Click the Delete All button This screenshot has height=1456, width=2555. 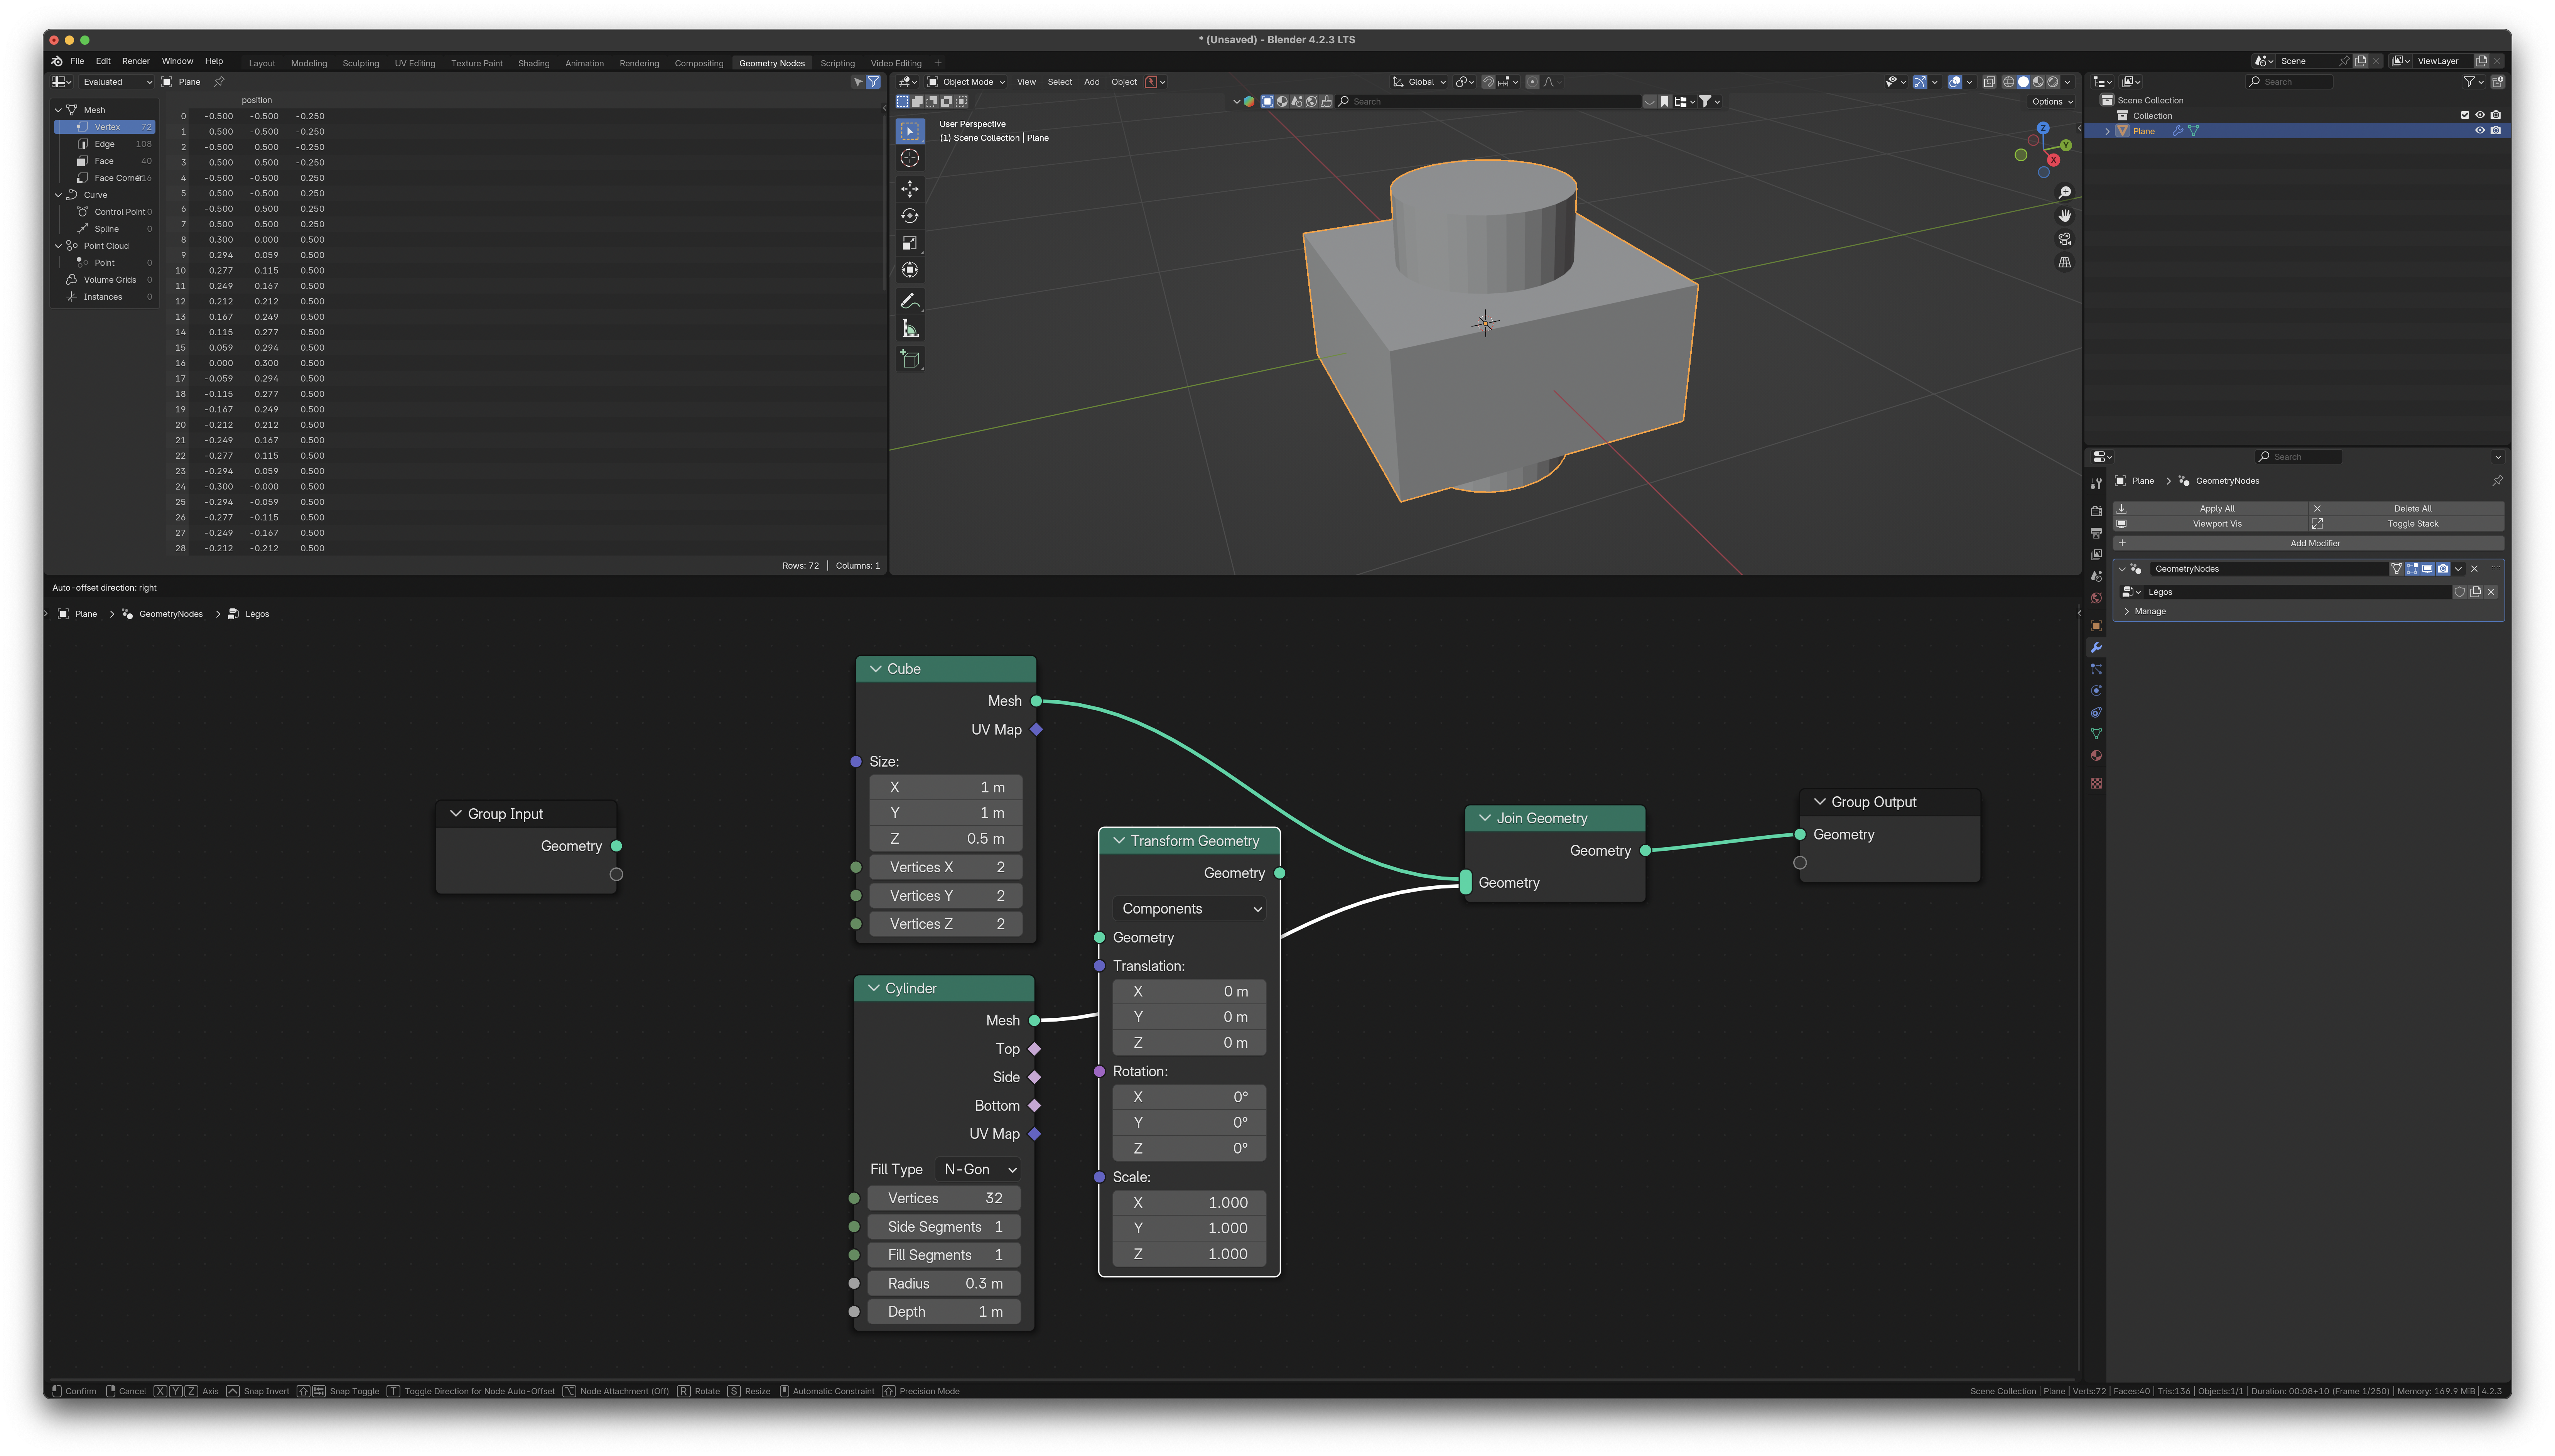coord(2406,508)
